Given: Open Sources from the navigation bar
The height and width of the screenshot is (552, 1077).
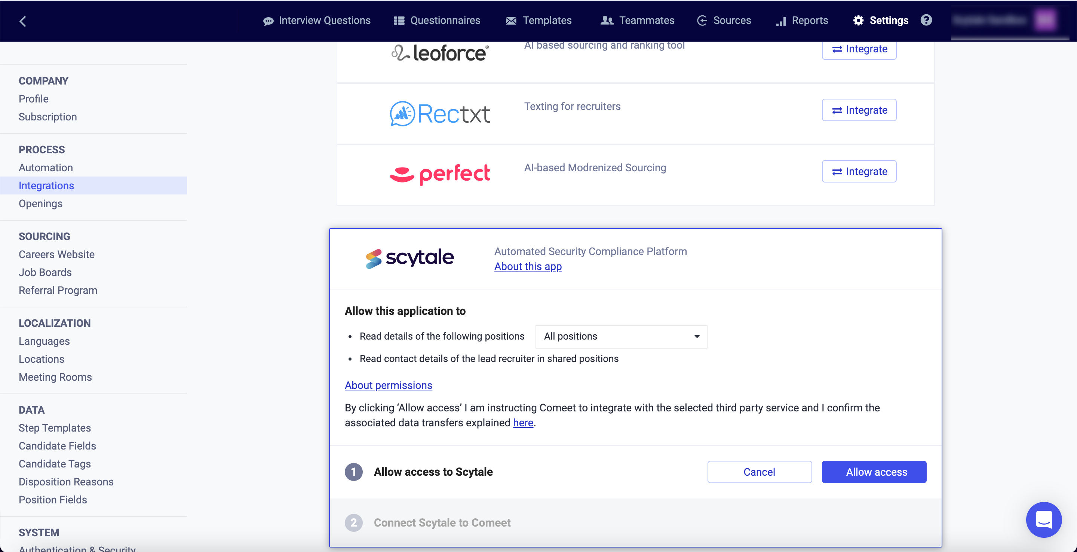Looking at the screenshot, I should pyautogui.click(x=724, y=21).
